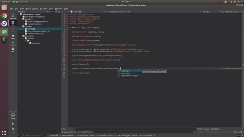The height and width of the screenshot is (137, 244).
Task: Open the Tools menu
Action: [51, 9]
